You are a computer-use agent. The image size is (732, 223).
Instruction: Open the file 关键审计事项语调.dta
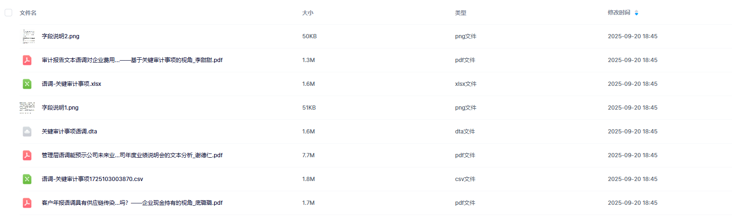pyautogui.click(x=69, y=132)
